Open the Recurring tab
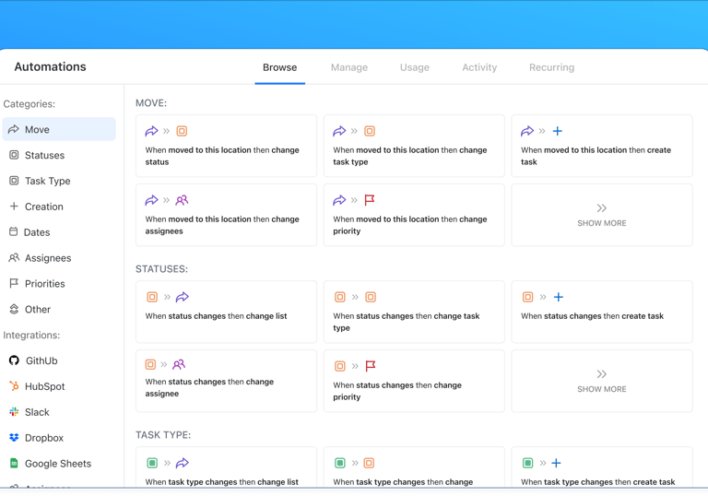The height and width of the screenshot is (496, 708). tap(552, 67)
